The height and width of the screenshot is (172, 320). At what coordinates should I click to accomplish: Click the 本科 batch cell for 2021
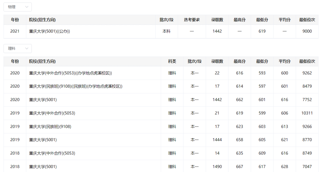[x=167, y=31]
